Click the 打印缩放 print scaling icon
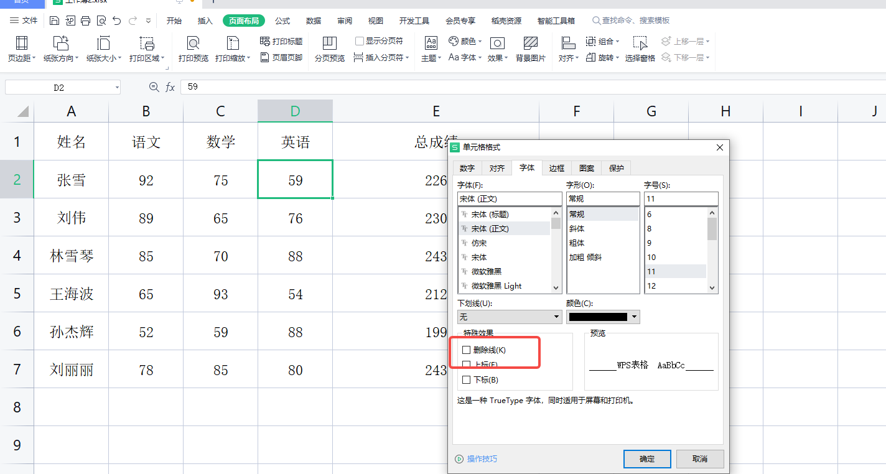 coord(233,44)
